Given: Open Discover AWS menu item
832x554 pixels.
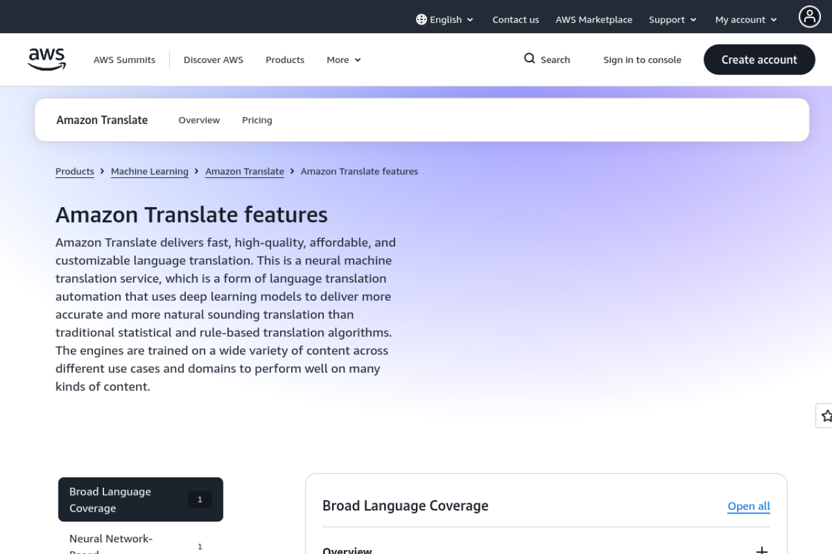Looking at the screenshot, I should coord(213,60).
